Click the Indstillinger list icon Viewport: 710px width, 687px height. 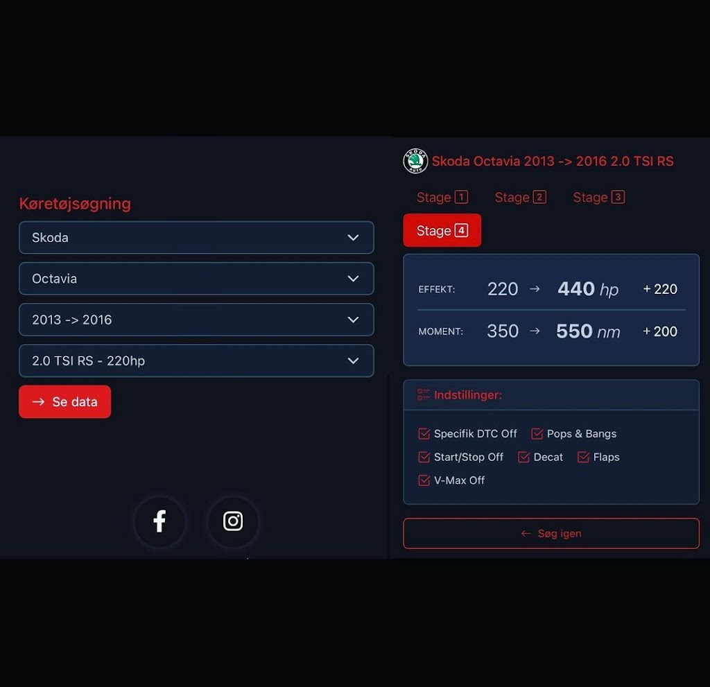point(424,394)
